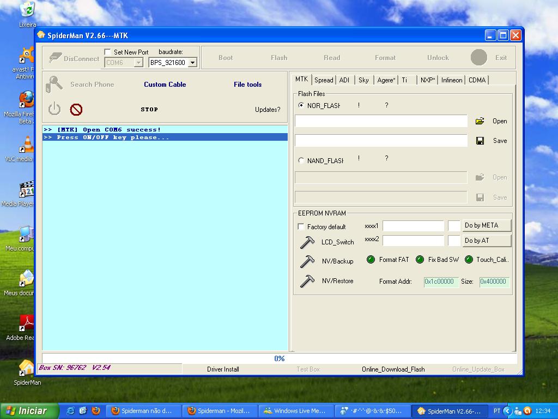The width and height of the screenshot is (558, 419).
Task: Click the green Touch_Cali indicator
Action: [469, 259]
